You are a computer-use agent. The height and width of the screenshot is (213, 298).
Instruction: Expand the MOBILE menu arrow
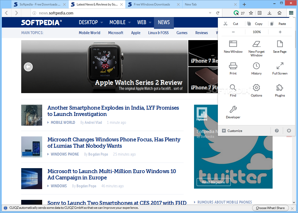[129, 23]
